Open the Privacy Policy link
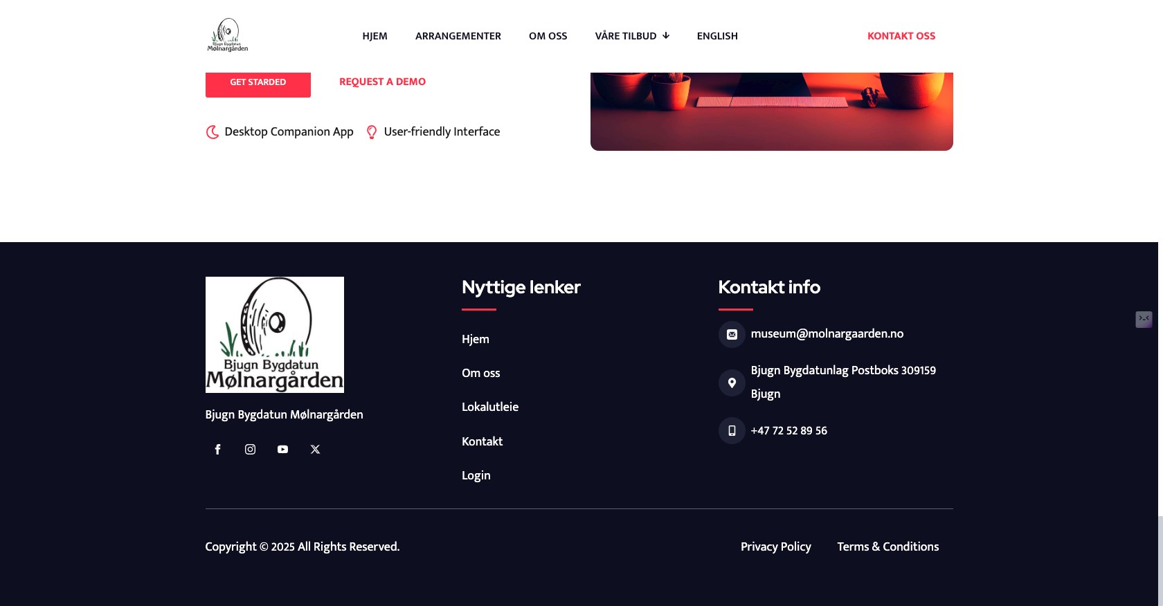 776,547
